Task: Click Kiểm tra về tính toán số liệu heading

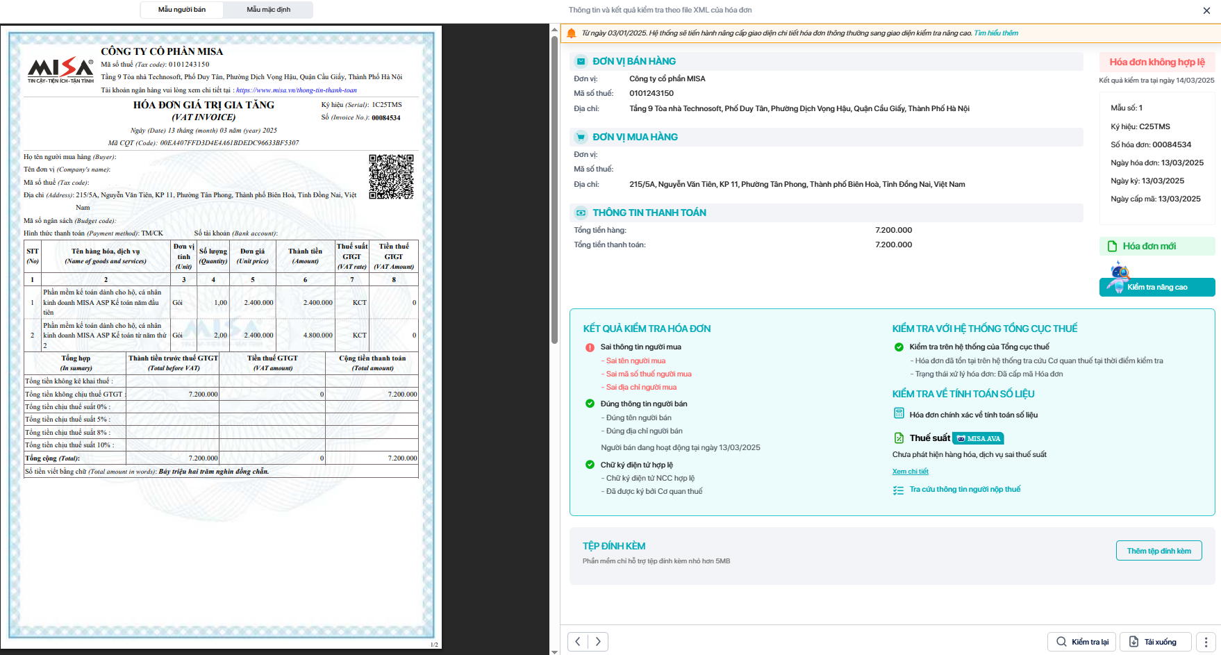Action: [x=963, y=394]
